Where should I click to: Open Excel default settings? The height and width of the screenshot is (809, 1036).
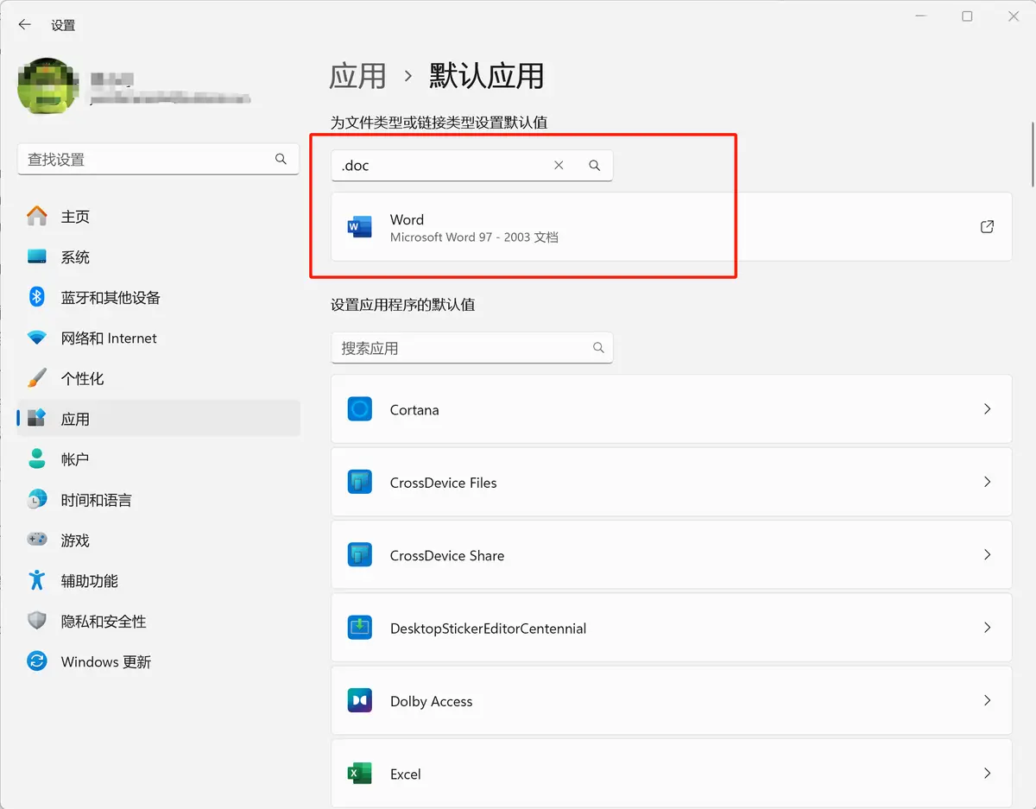click(671, 774)
